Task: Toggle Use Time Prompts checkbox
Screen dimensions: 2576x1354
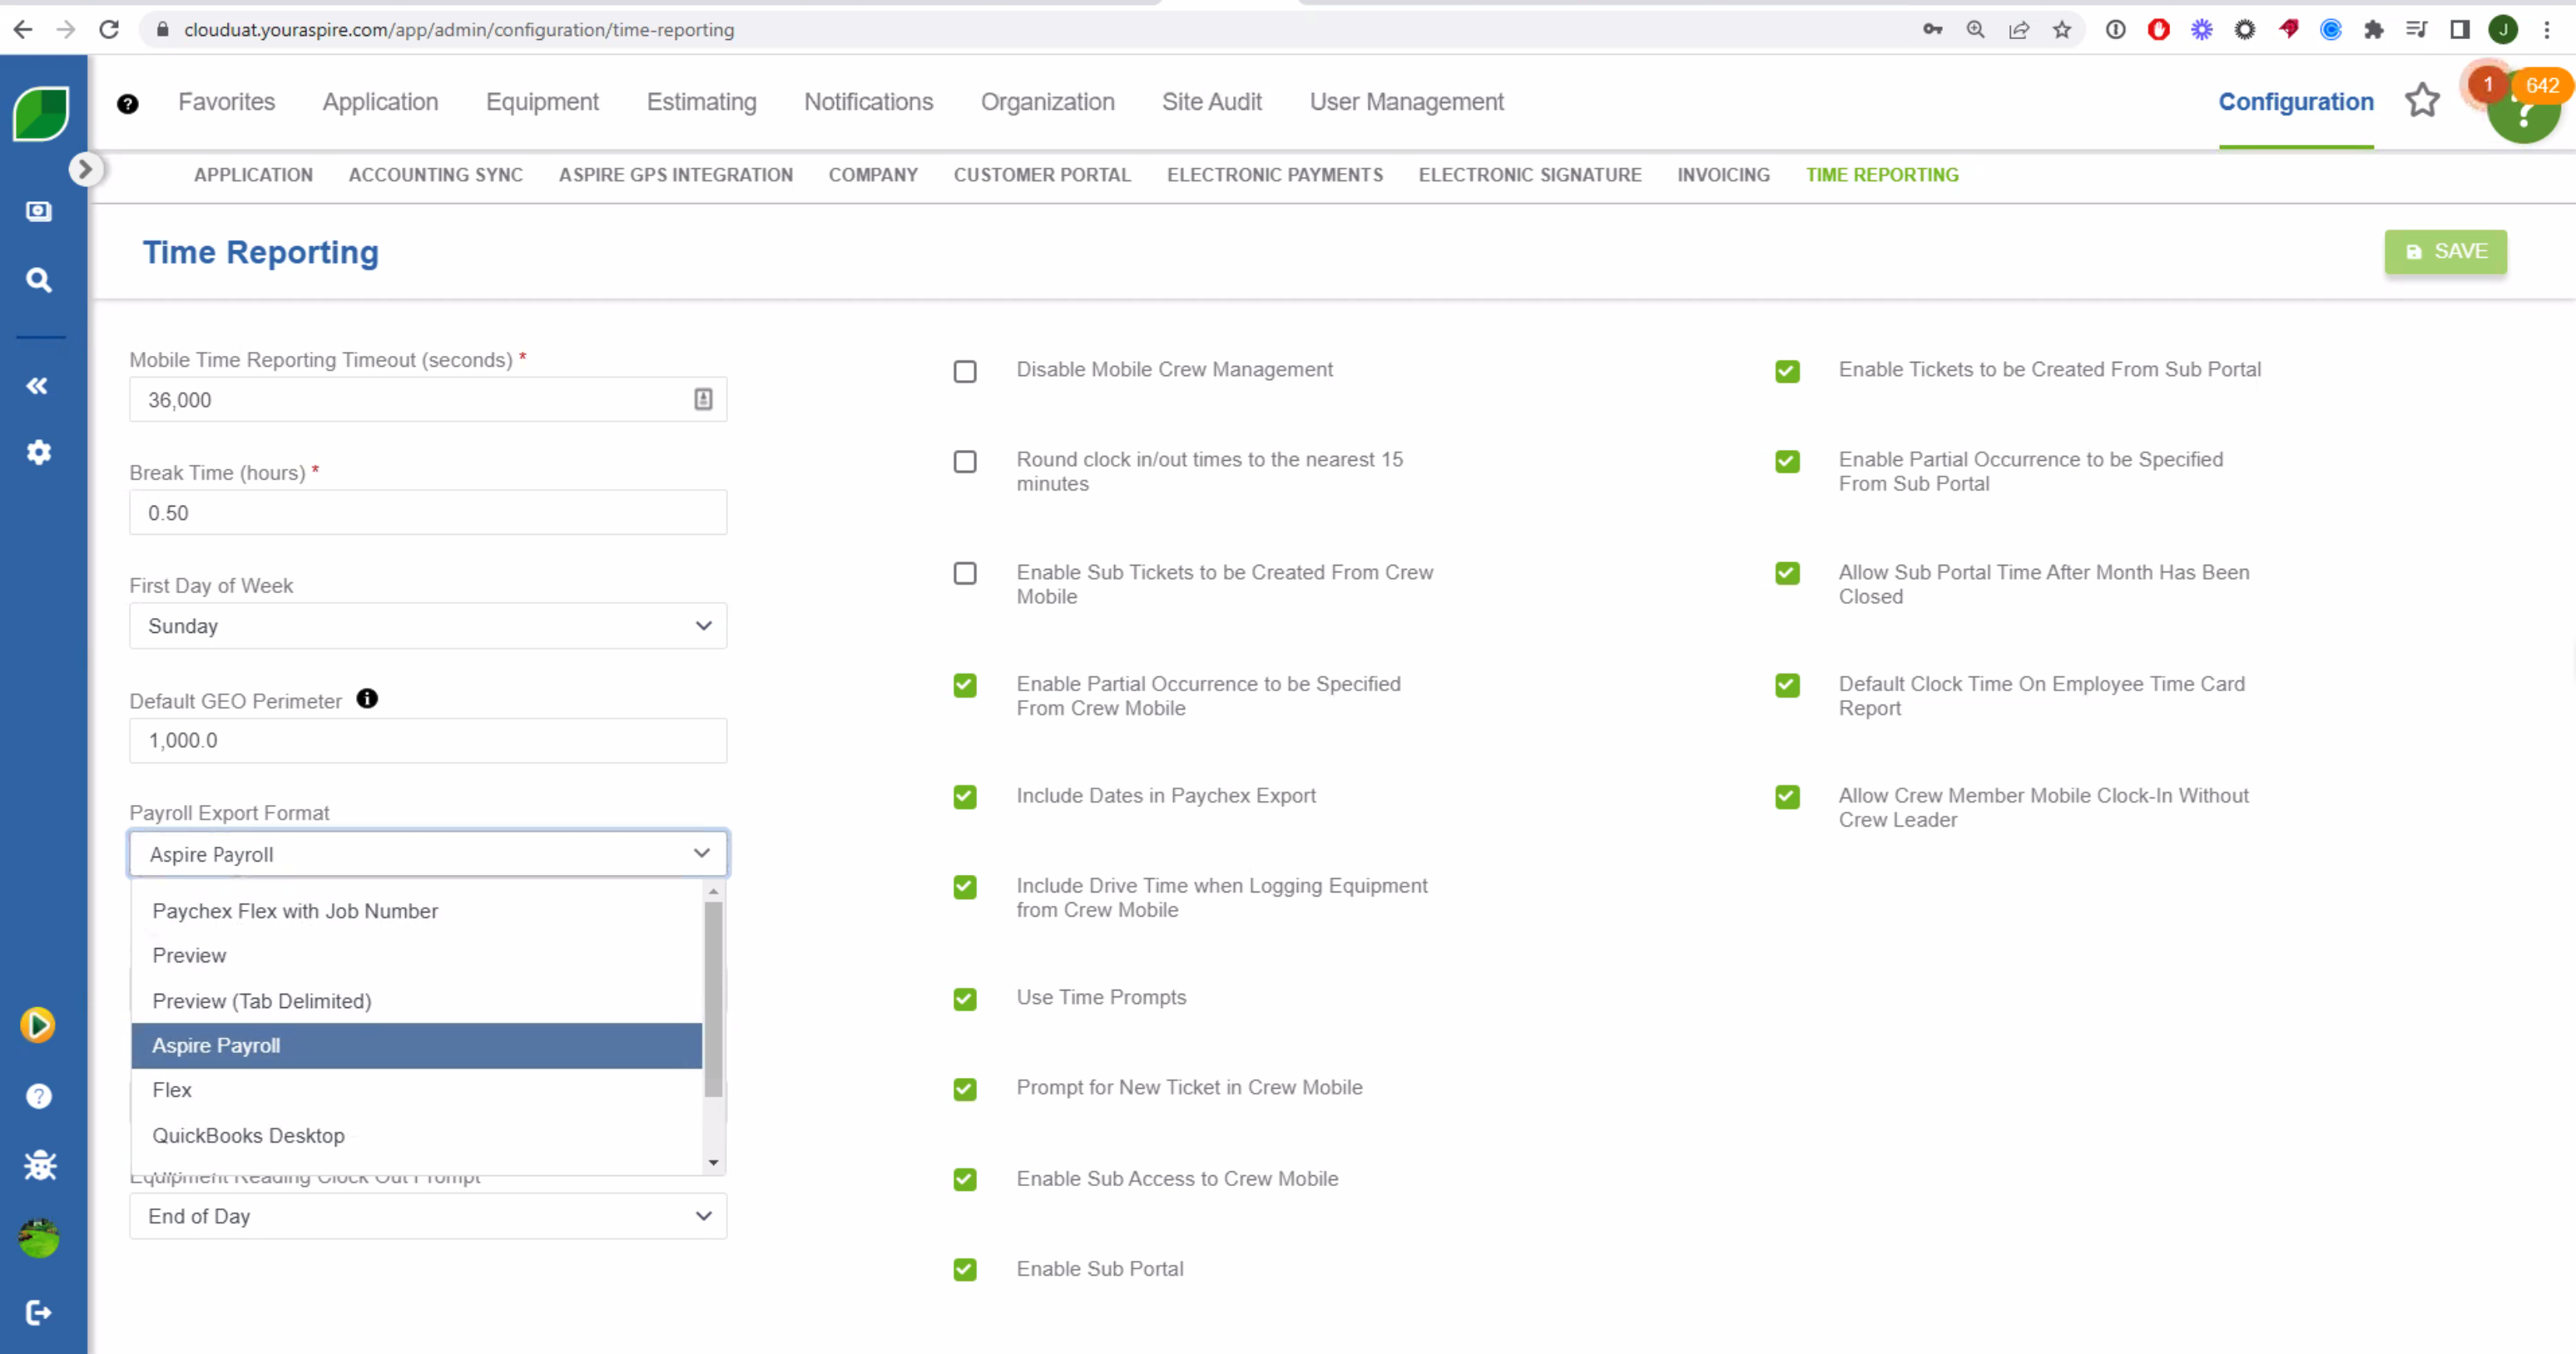Action: tap(965, 999)
